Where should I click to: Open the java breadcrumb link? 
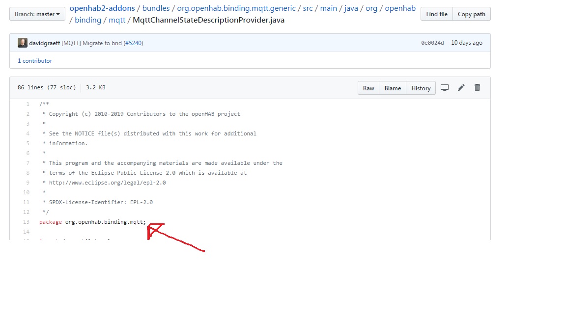[x=351, y=8]
